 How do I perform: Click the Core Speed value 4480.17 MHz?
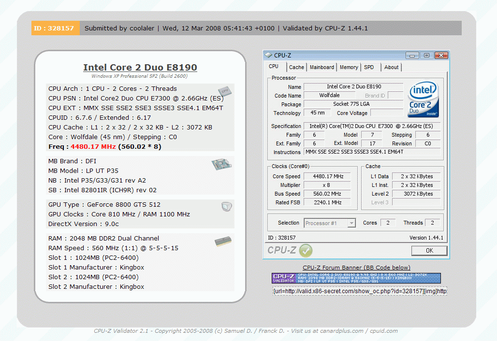[328, 176]
